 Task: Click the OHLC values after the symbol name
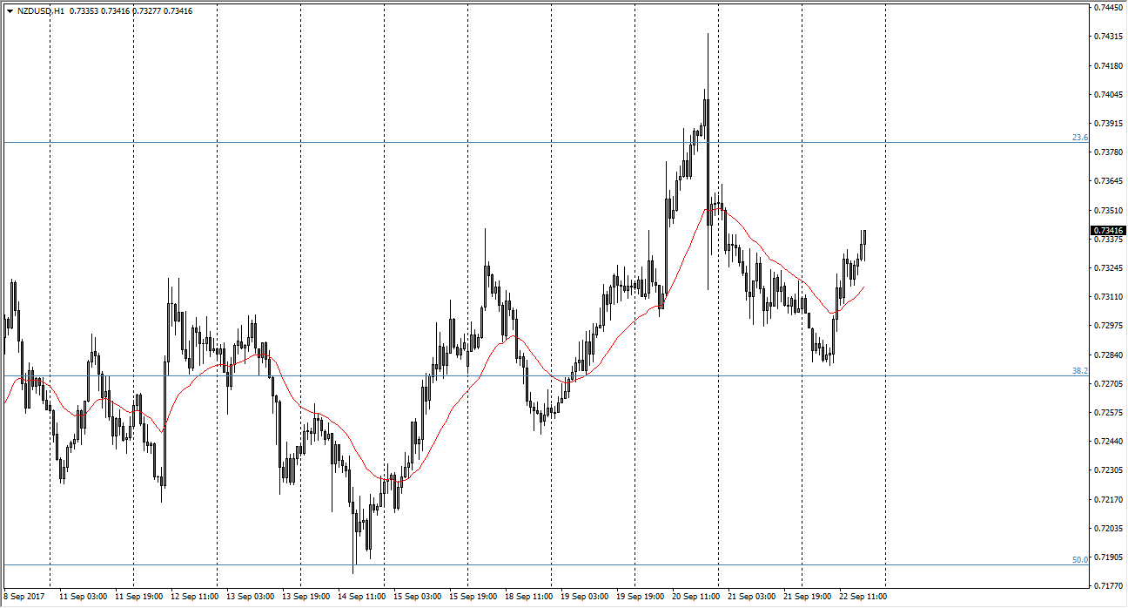(131, 11)
